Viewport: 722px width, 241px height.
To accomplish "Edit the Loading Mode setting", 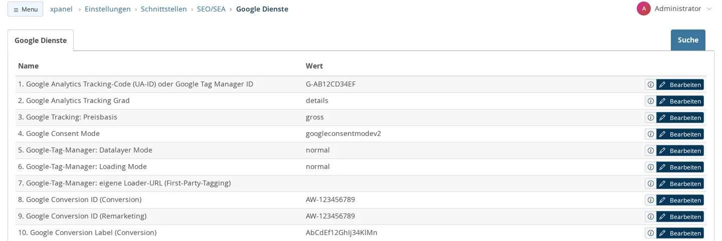I will tap(680, 167).
